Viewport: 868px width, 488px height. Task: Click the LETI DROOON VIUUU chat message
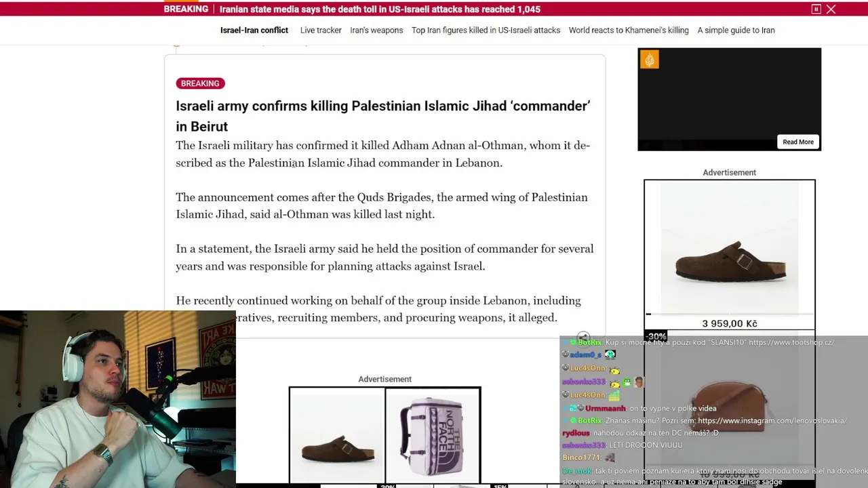point(646,445)
